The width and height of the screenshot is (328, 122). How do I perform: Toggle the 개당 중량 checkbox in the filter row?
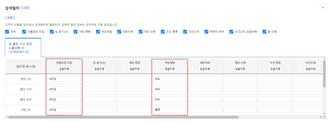[x=76, y=32]
